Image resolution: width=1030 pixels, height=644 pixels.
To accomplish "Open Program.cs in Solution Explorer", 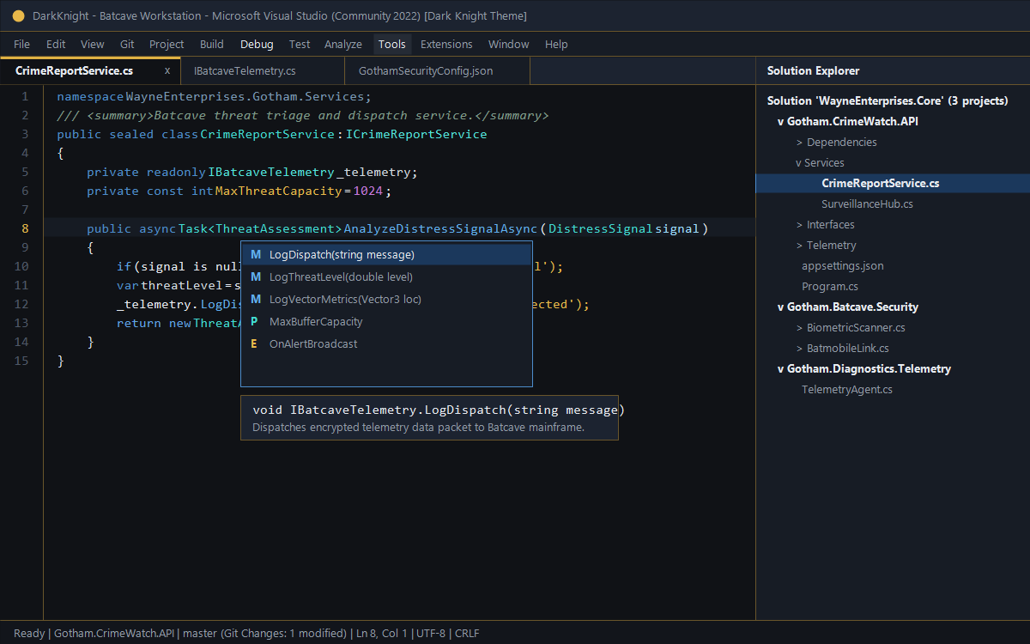I will (x=830, y=287).
